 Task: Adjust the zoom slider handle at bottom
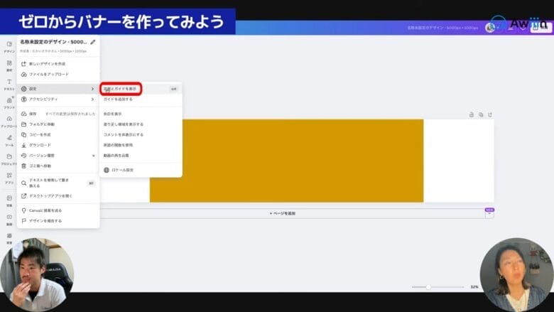point(428,287)
